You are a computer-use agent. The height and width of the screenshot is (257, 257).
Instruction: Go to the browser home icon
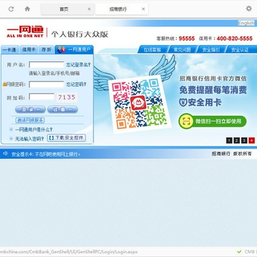27,9
